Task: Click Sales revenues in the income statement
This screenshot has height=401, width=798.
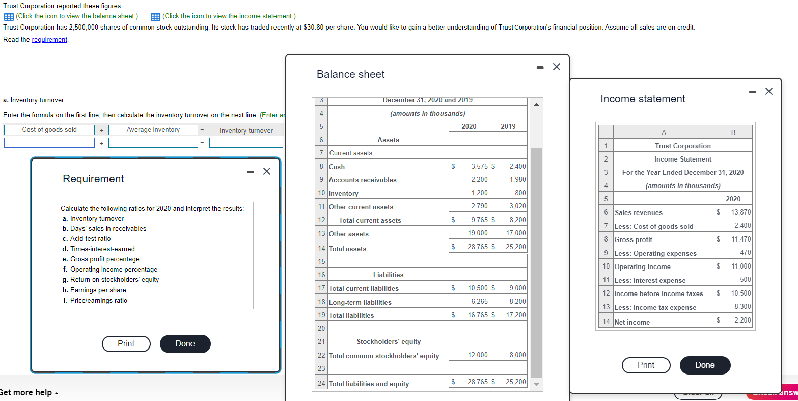Action: [x=639, y=213]
